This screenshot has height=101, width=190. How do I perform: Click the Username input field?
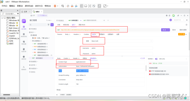pos(121,48)
